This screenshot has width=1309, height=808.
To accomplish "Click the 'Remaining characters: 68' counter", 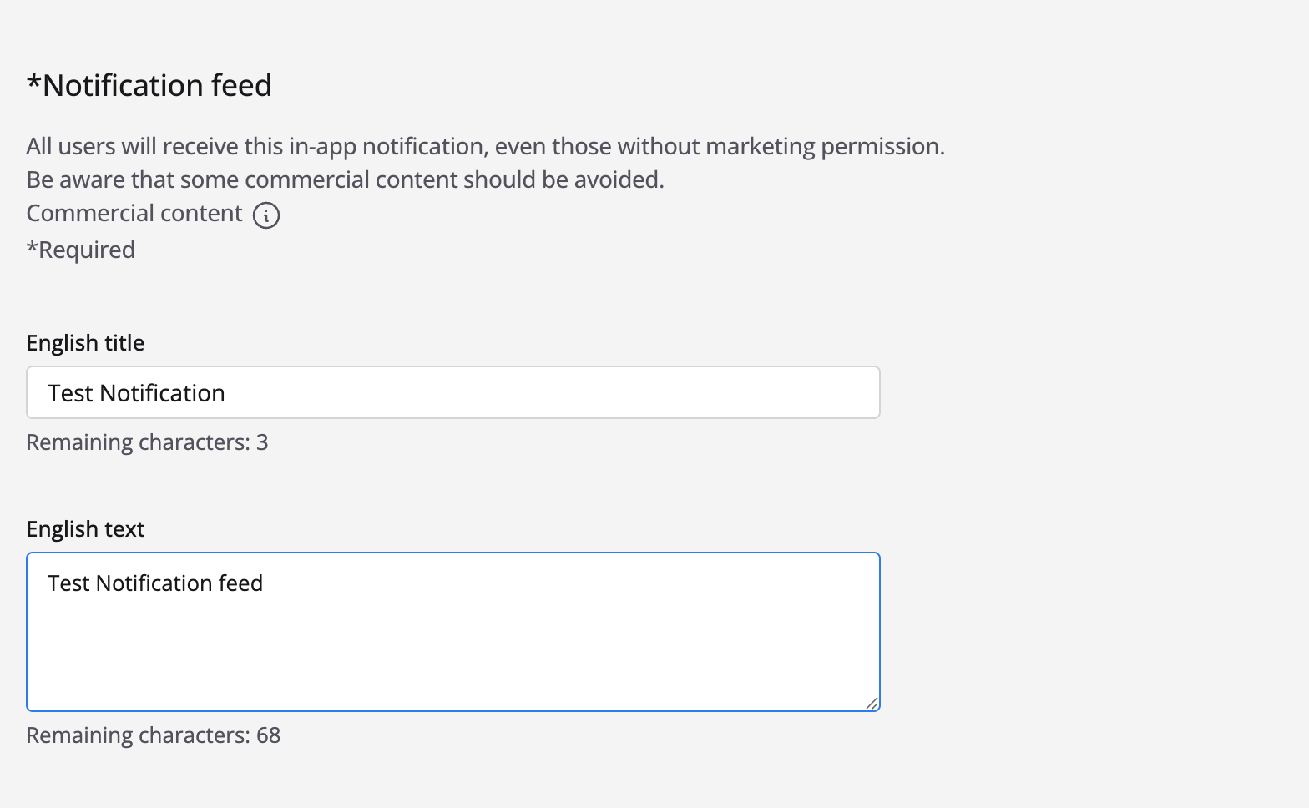I will 154,735.
